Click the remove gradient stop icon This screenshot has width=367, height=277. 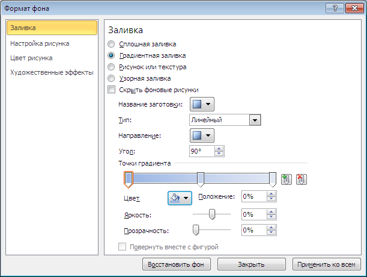[302, 179]
